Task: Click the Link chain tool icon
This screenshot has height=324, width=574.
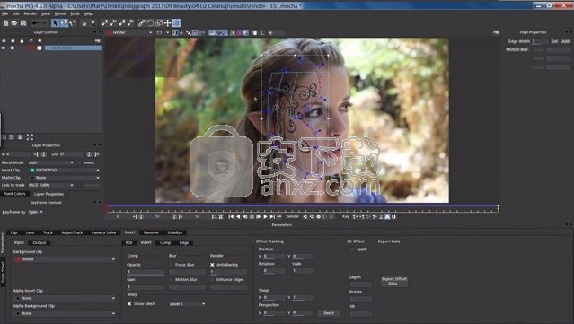Action: pyautogui.click(x=141, y=23)
